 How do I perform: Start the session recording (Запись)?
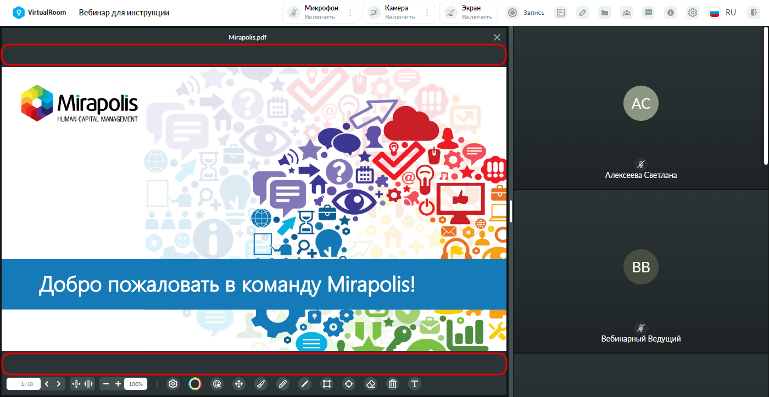click(x=526, y=13)
